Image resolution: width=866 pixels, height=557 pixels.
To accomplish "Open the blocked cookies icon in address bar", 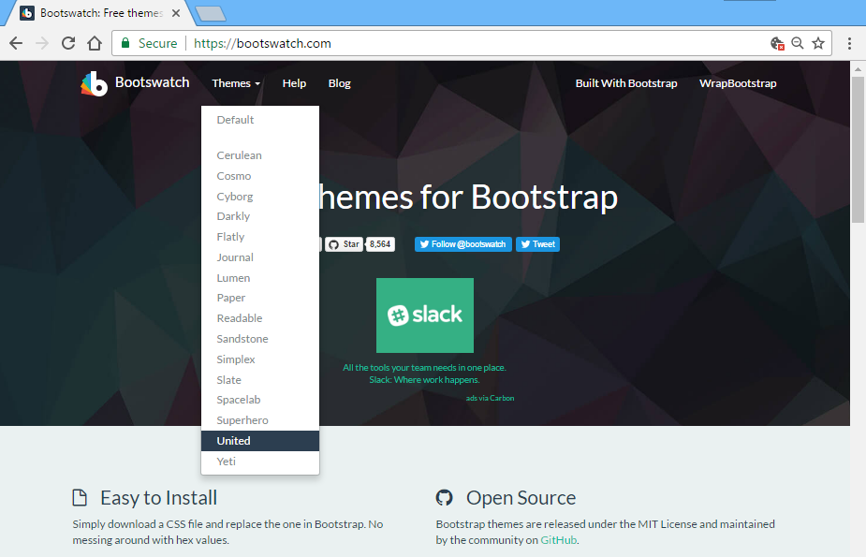I will coord(777,43).
